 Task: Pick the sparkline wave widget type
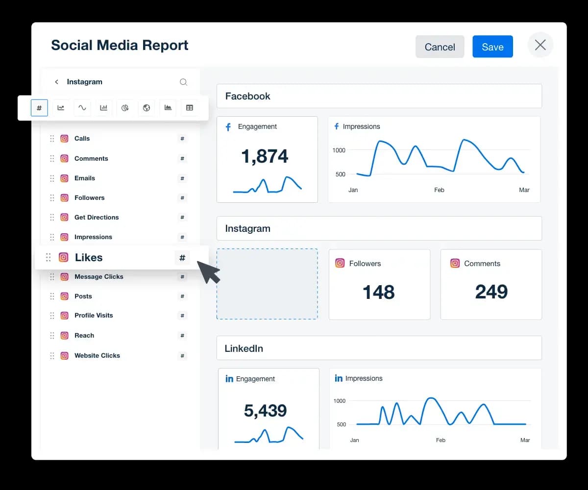click(82, 108)
